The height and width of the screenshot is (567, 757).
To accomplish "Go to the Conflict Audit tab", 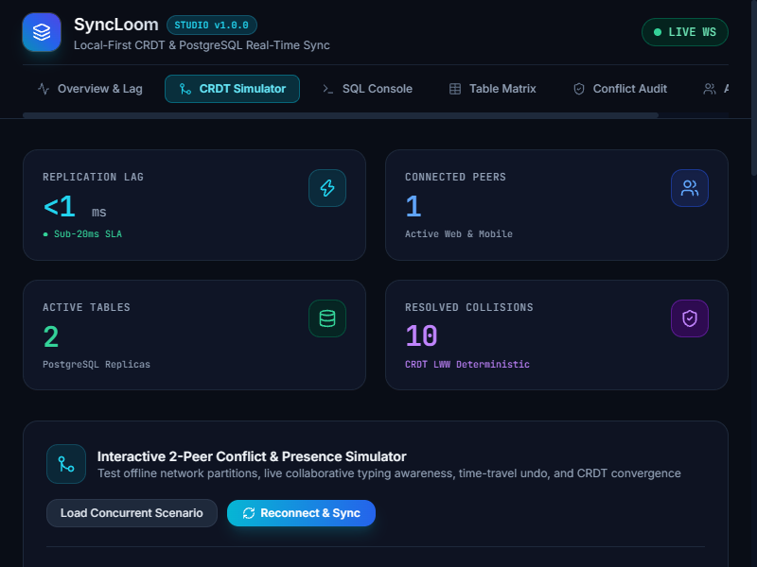I will pos(620,89).
